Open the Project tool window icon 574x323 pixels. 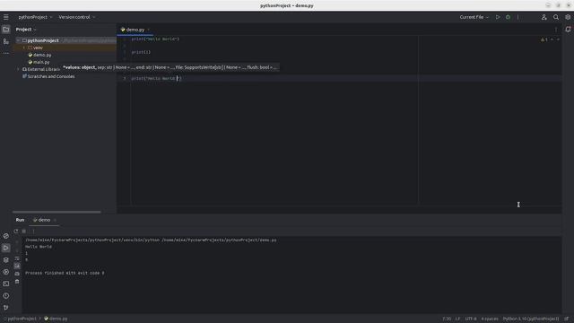6,30
